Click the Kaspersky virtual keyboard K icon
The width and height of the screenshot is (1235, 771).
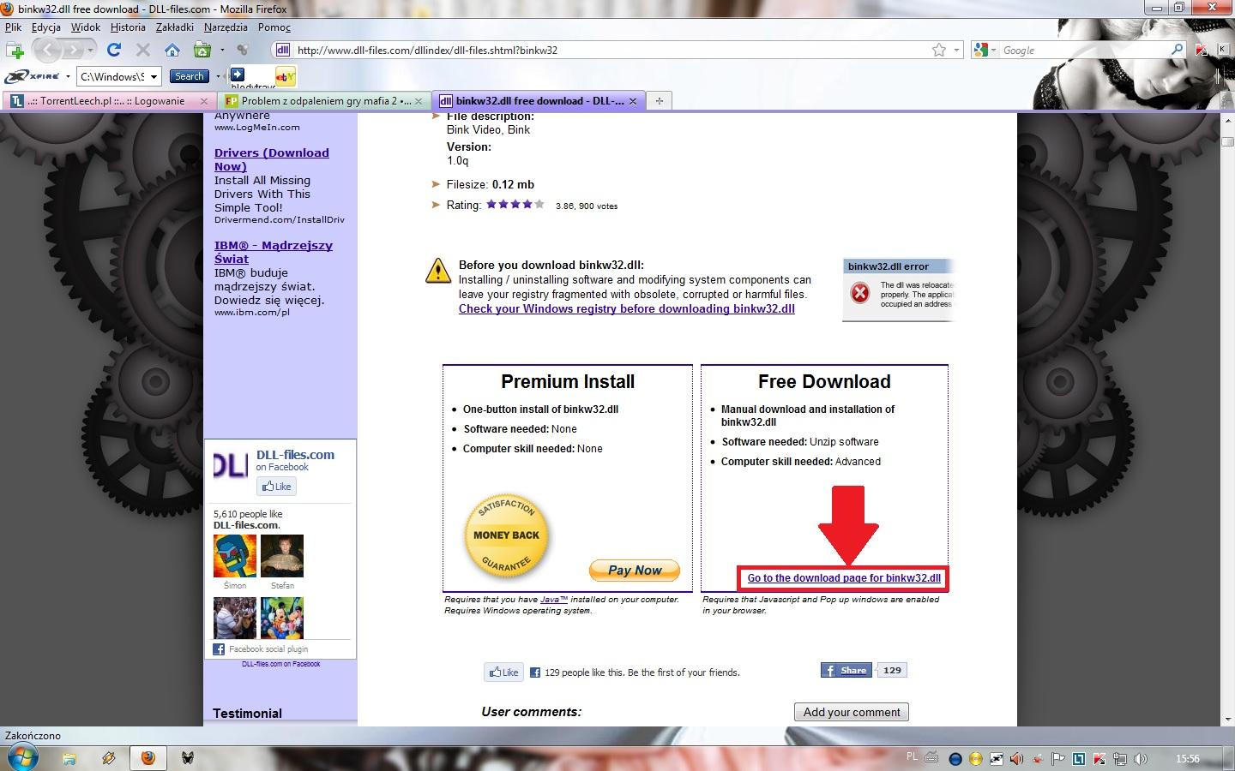click(1223, 50)
